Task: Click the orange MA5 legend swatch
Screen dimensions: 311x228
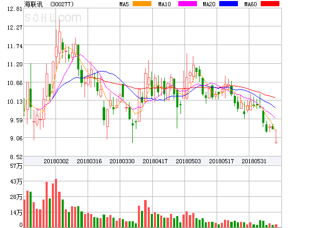Action: 142,4
